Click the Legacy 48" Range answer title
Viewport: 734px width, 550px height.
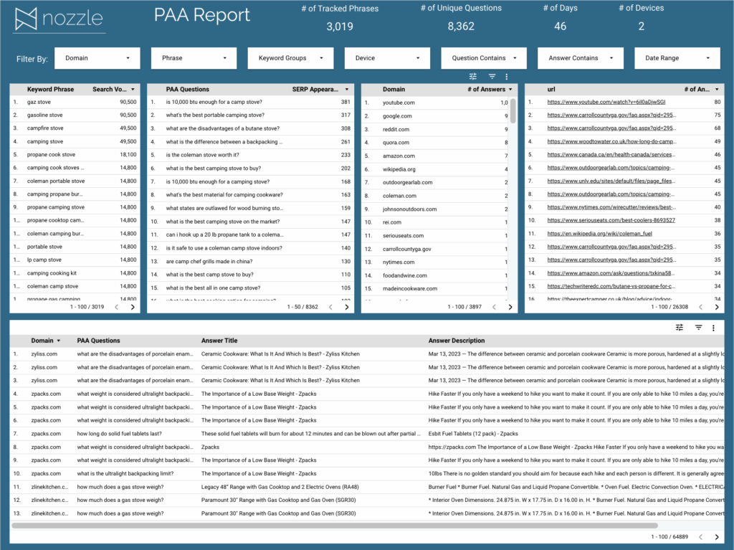pos(280,487)
